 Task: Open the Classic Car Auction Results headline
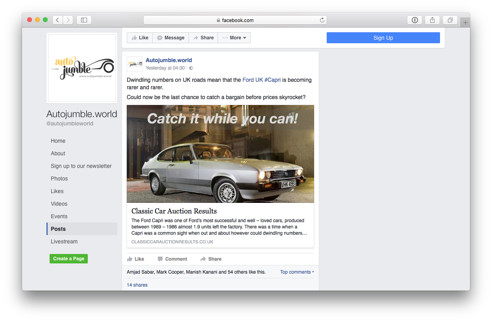point(174,211)
